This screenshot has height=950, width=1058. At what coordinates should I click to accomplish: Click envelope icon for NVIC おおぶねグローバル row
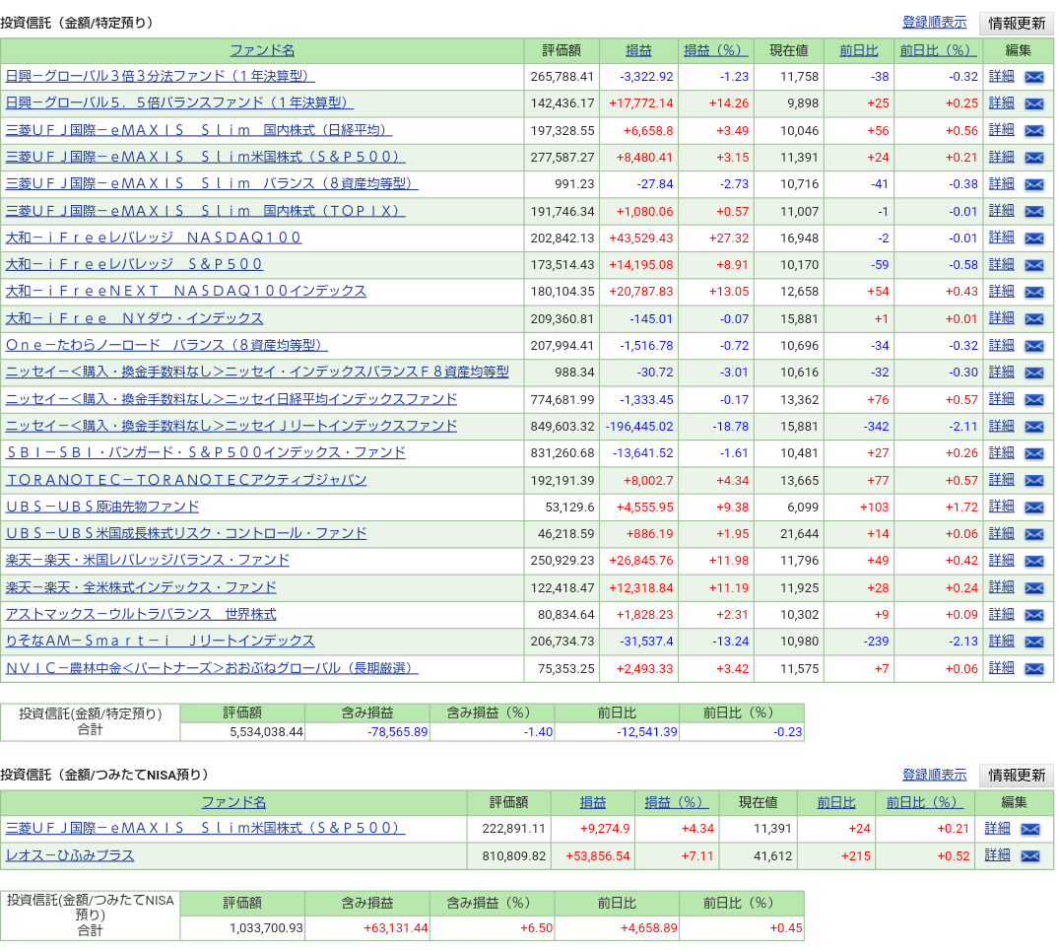click(x=1033, y=669)
